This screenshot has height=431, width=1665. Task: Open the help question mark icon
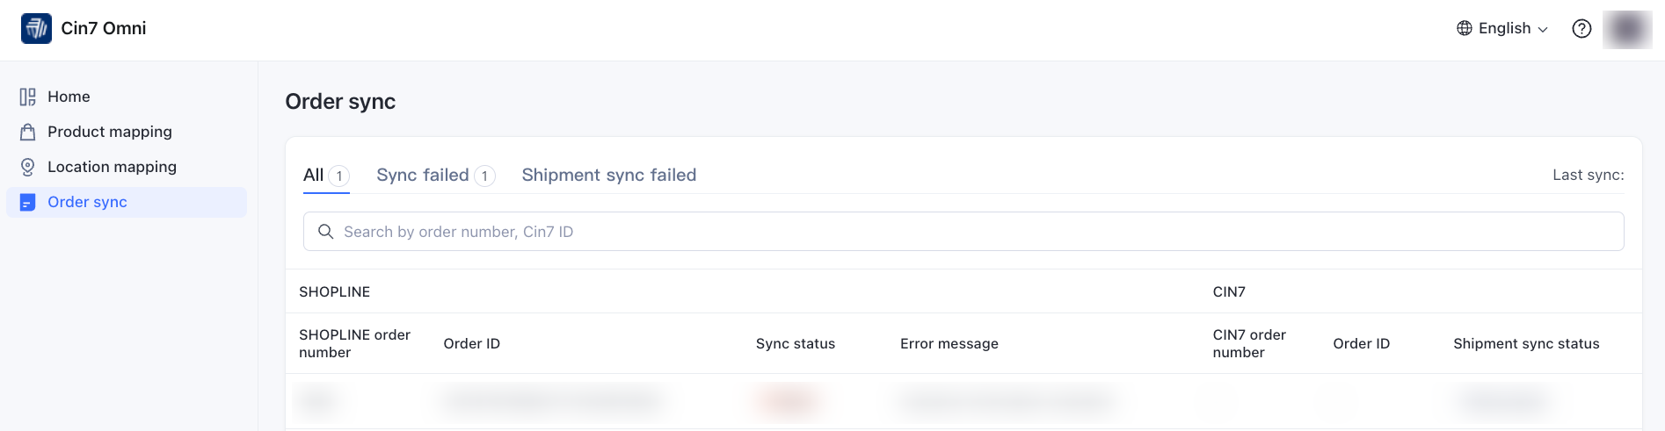(x=1581, y=28)
